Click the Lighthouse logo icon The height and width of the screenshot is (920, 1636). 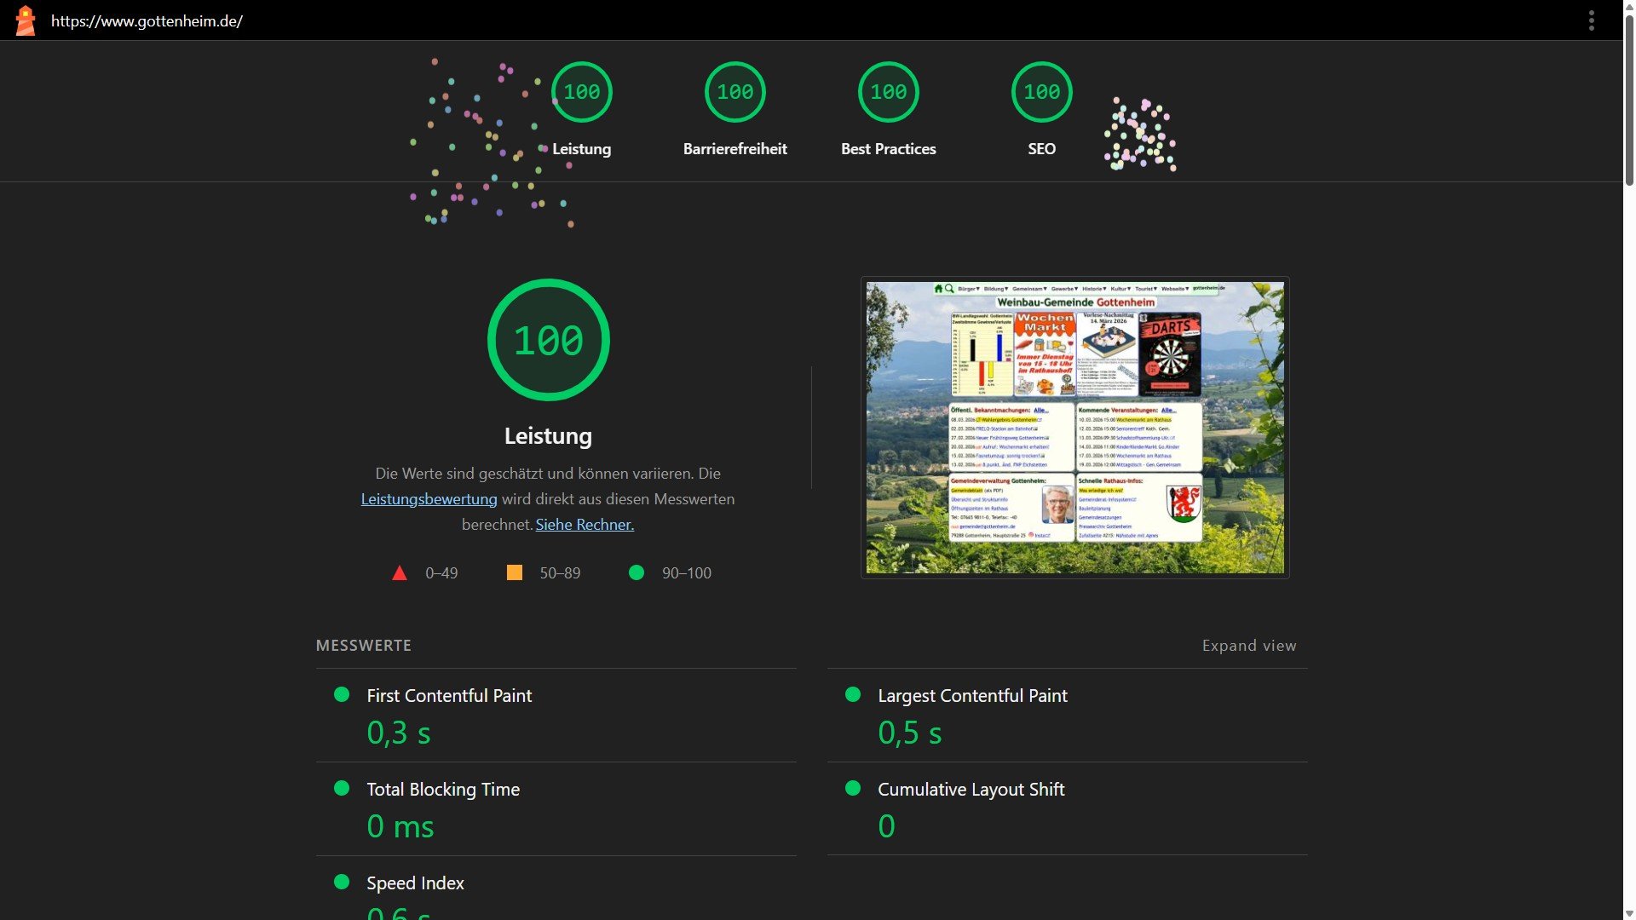pos(26,20)
